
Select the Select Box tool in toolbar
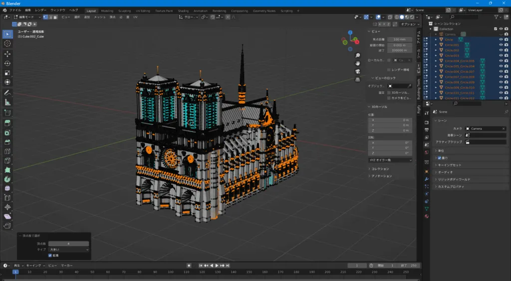click(7, 34)
